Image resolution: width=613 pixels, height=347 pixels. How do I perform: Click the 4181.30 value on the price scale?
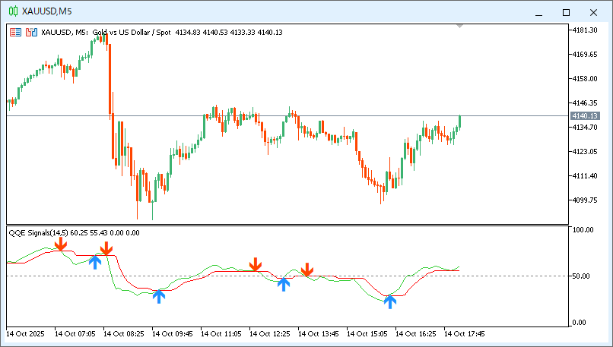click(x=585, y=30)
